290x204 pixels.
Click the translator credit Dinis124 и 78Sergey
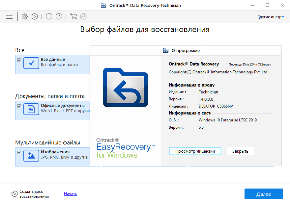(250, 64)
